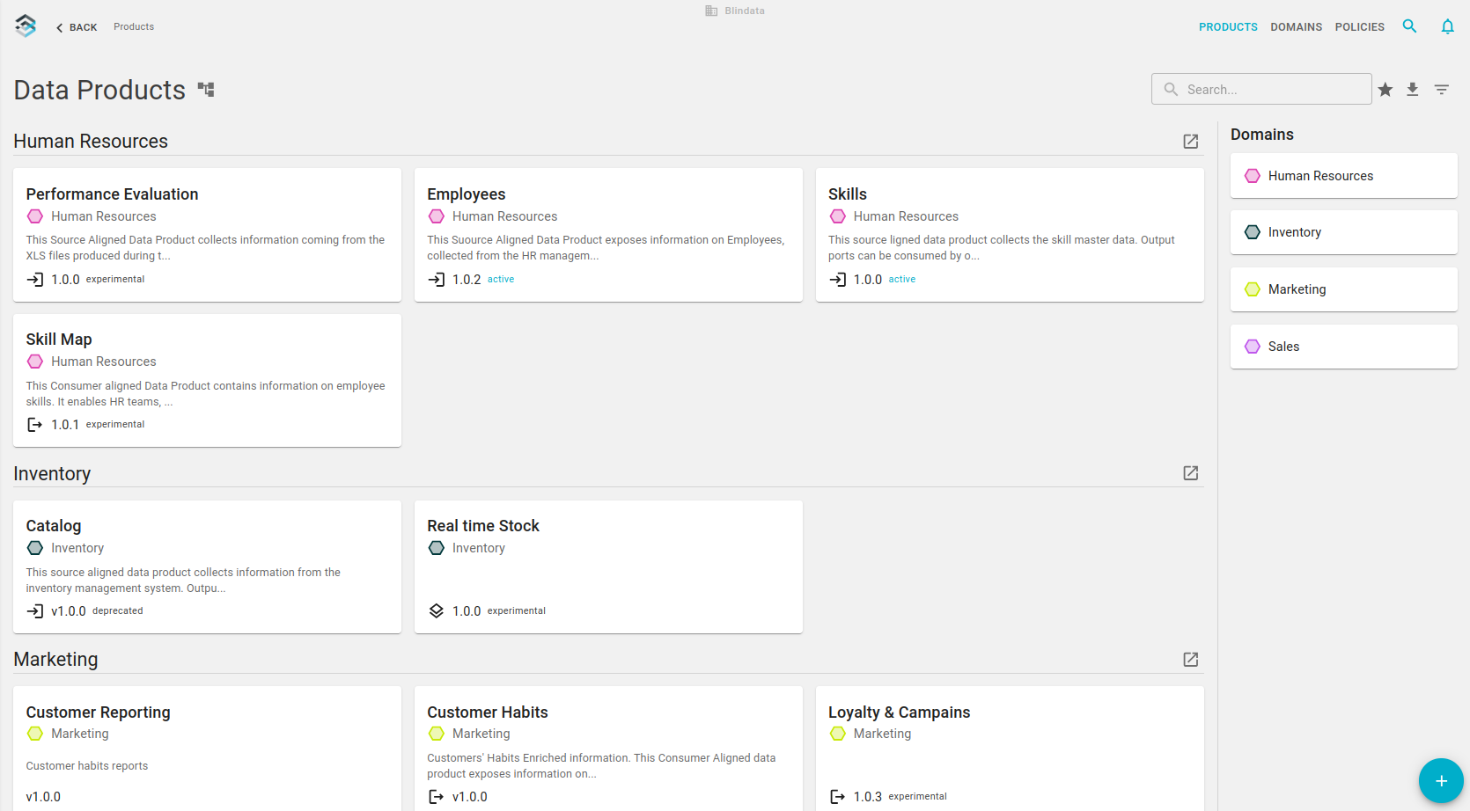1470x811 pixels.
Task: Click the teal hexagon on Real time Stock
Action: [x=437, y=548]
